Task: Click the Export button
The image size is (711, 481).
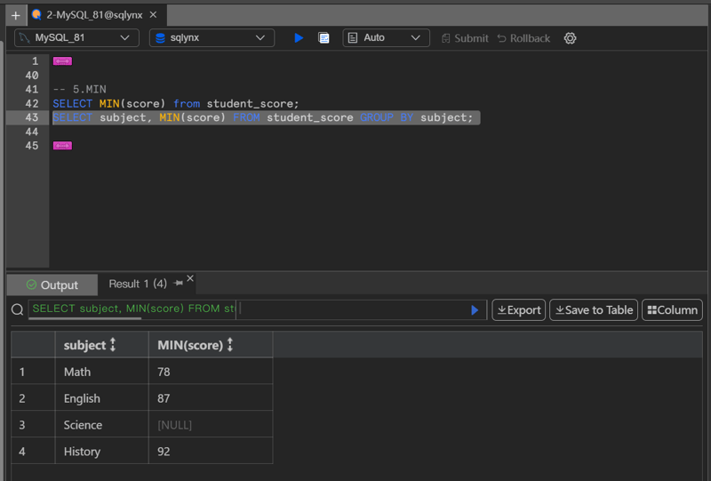Action: 519,310
